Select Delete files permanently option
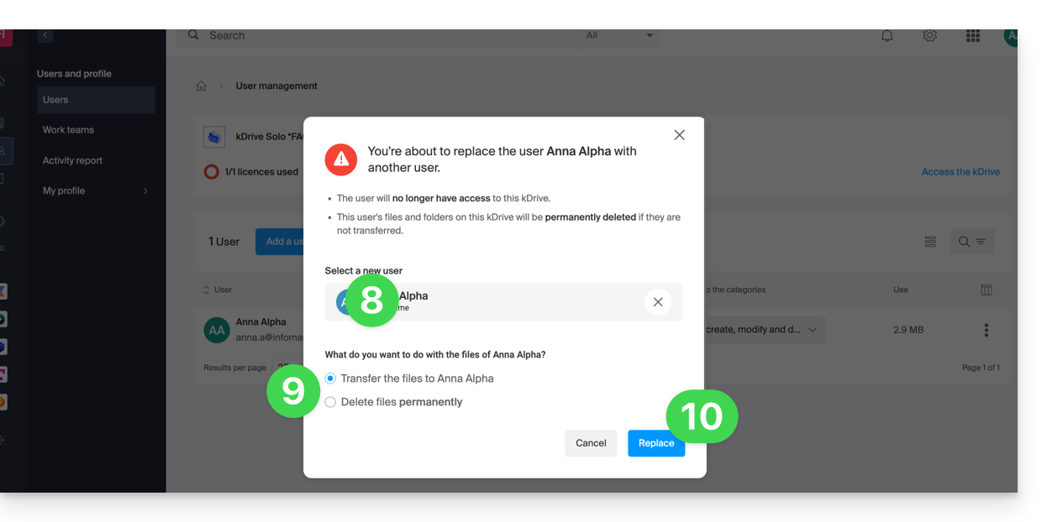 click(330, 402)
